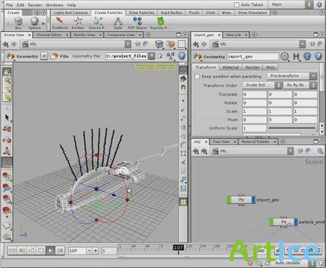Go back in network pane history
Image resolution: width=326 pixels, height=268 pixels.
pyautogui.click(x=196, y=151)
